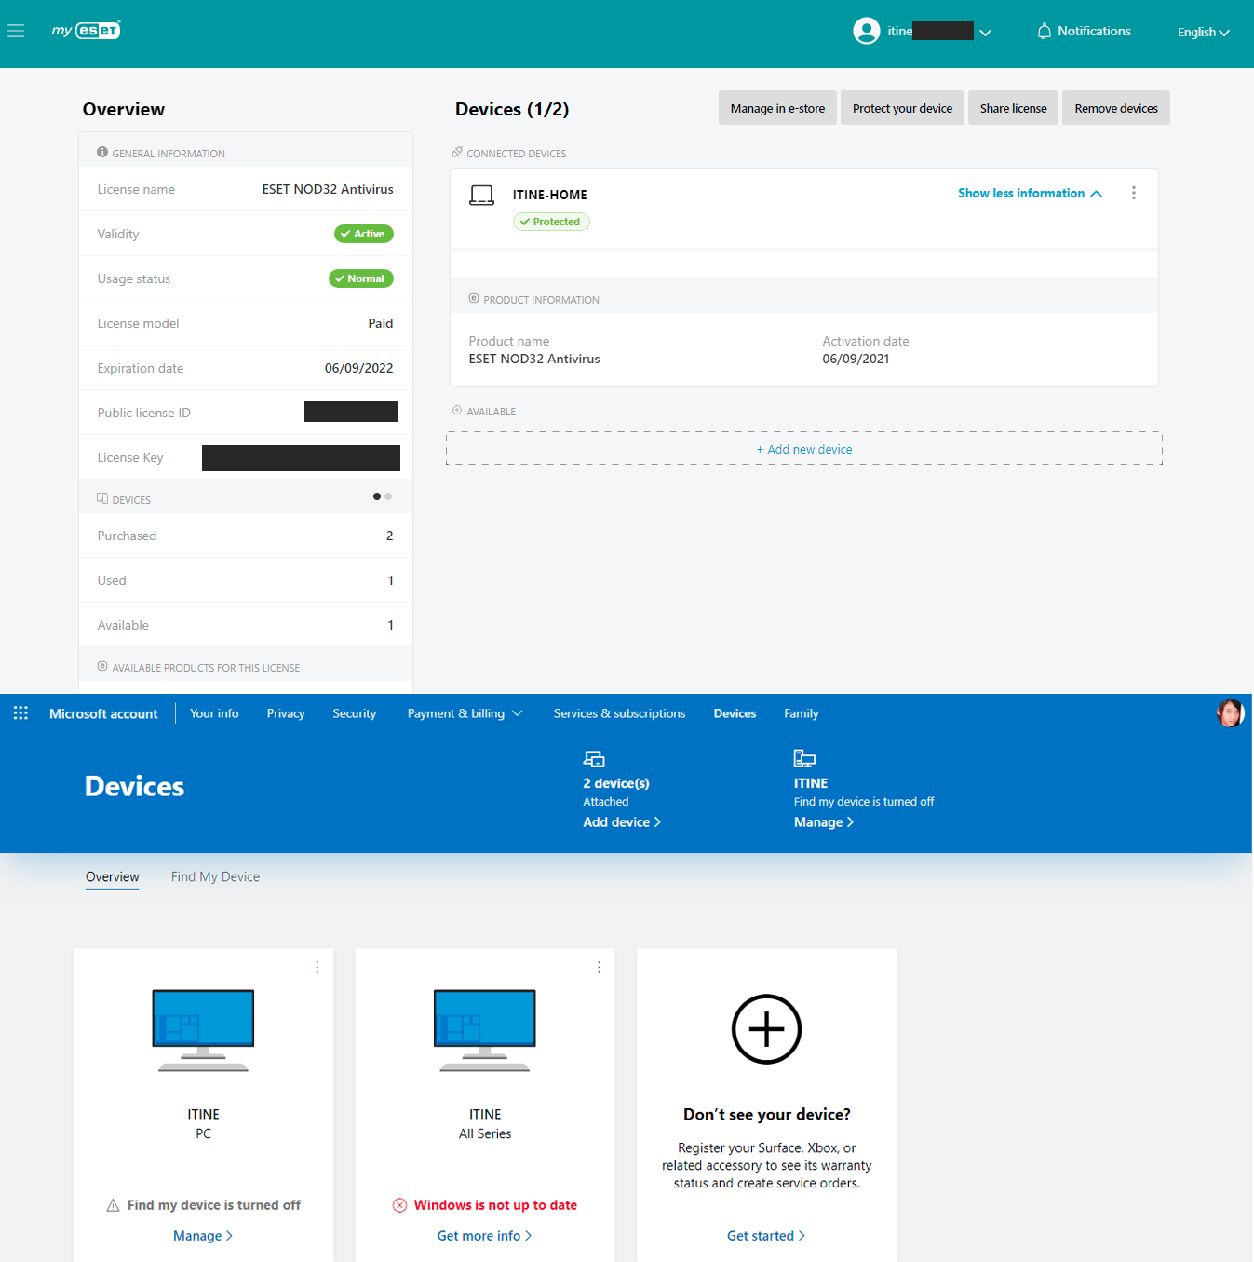The image size is (1254, 1262).
Task: Click the my ESET logo
Action: (x=86, y=31)
